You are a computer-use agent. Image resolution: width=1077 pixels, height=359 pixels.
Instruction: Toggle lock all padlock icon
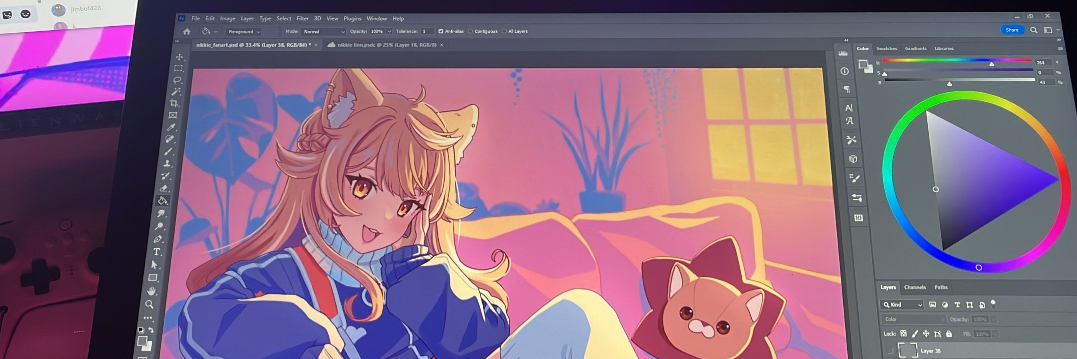pyautogui.click(x=949, y=334)
